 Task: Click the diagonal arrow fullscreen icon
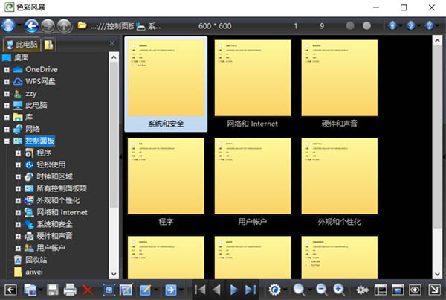click(434, 290)
